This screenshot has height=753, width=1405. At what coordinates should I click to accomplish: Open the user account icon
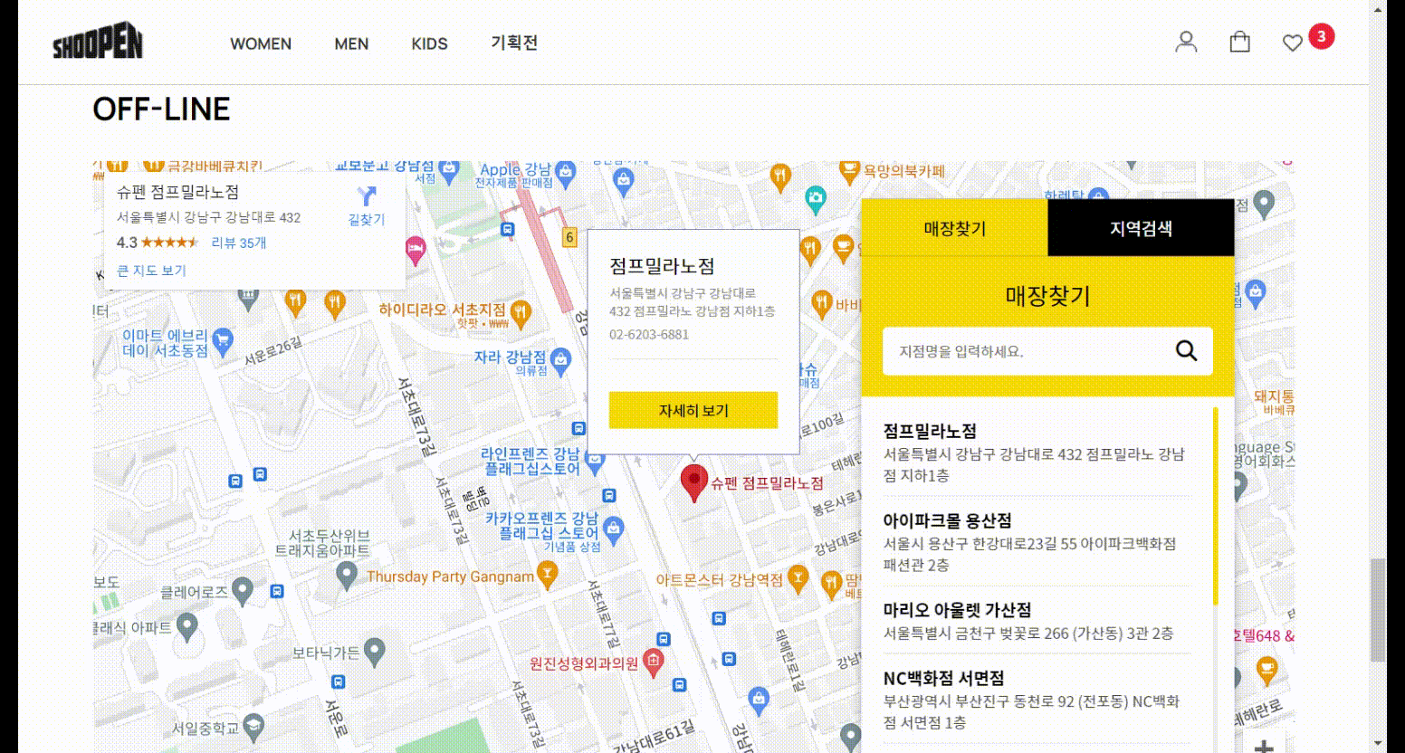[x=1186, y=42]
